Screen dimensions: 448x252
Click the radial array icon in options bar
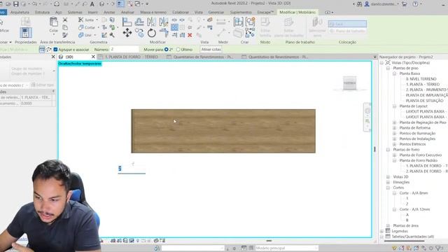pyautogui.click(x=49, y=50)
